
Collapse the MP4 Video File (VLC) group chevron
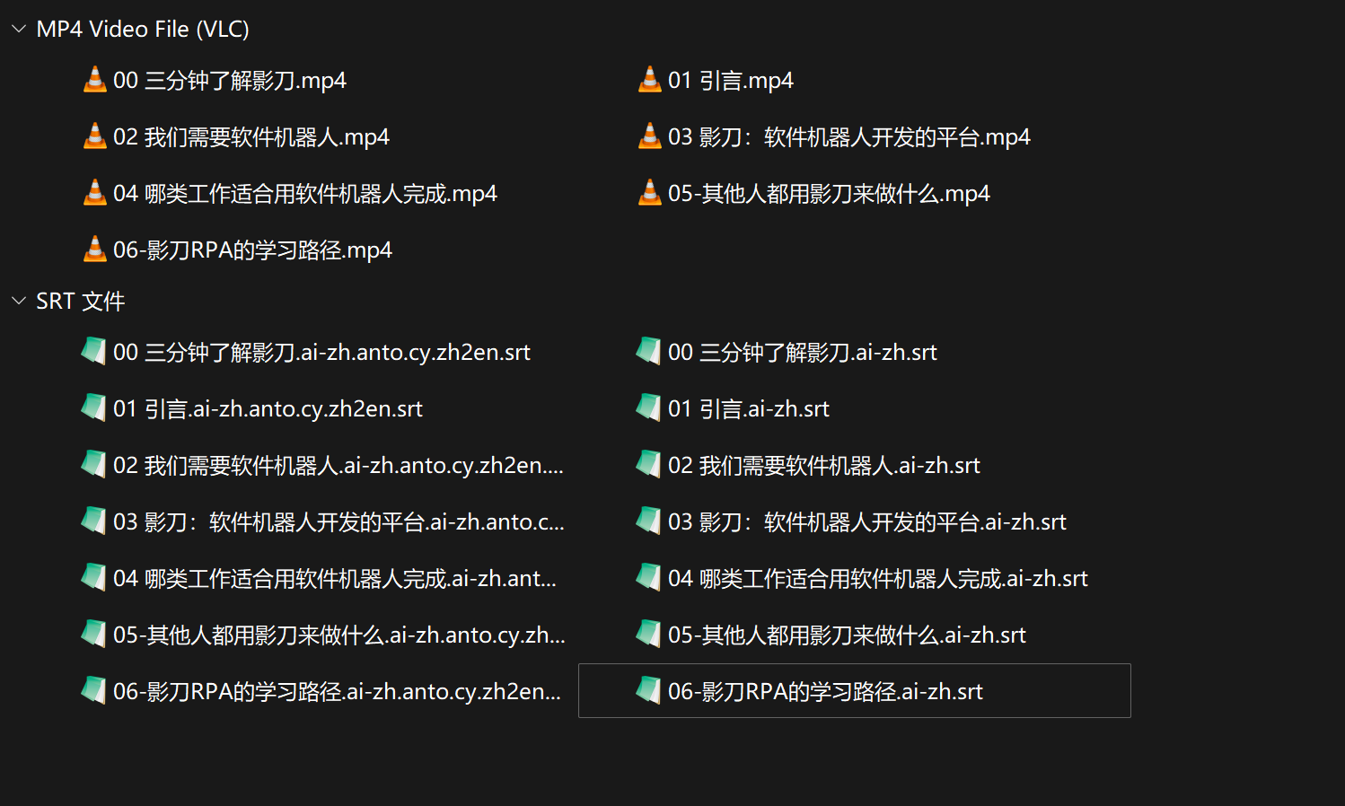tap(18, 29)
